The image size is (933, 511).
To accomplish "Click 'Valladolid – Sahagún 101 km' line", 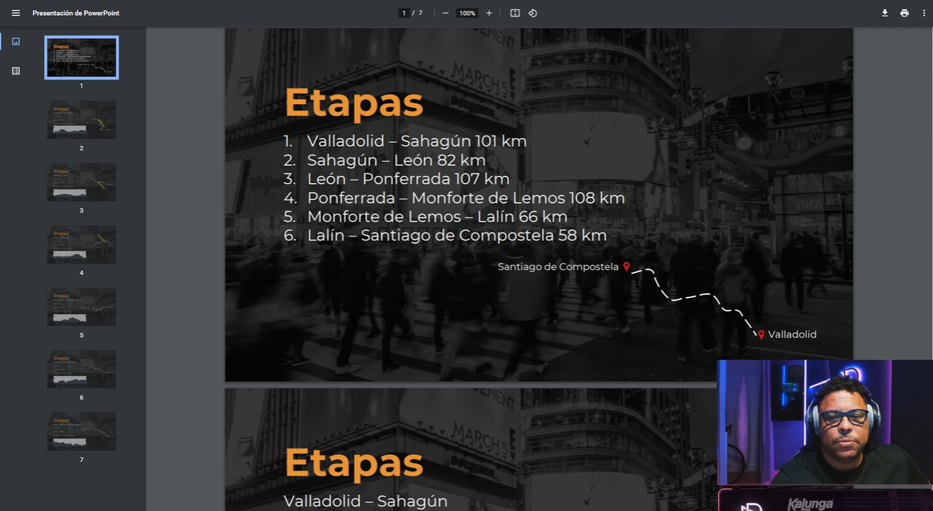I will [404, 141].
